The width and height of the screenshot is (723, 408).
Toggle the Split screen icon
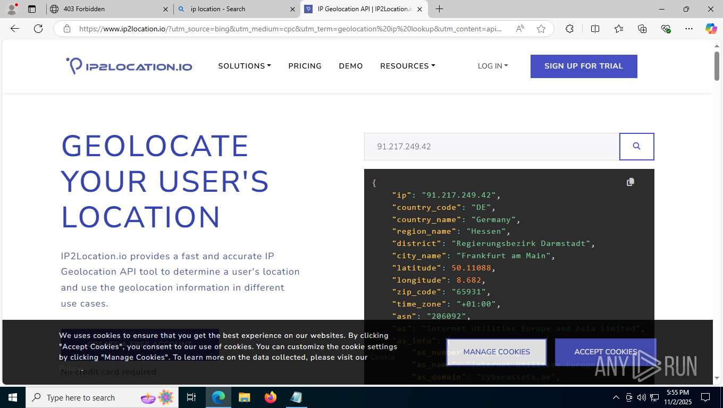click(x=595, y=29)
